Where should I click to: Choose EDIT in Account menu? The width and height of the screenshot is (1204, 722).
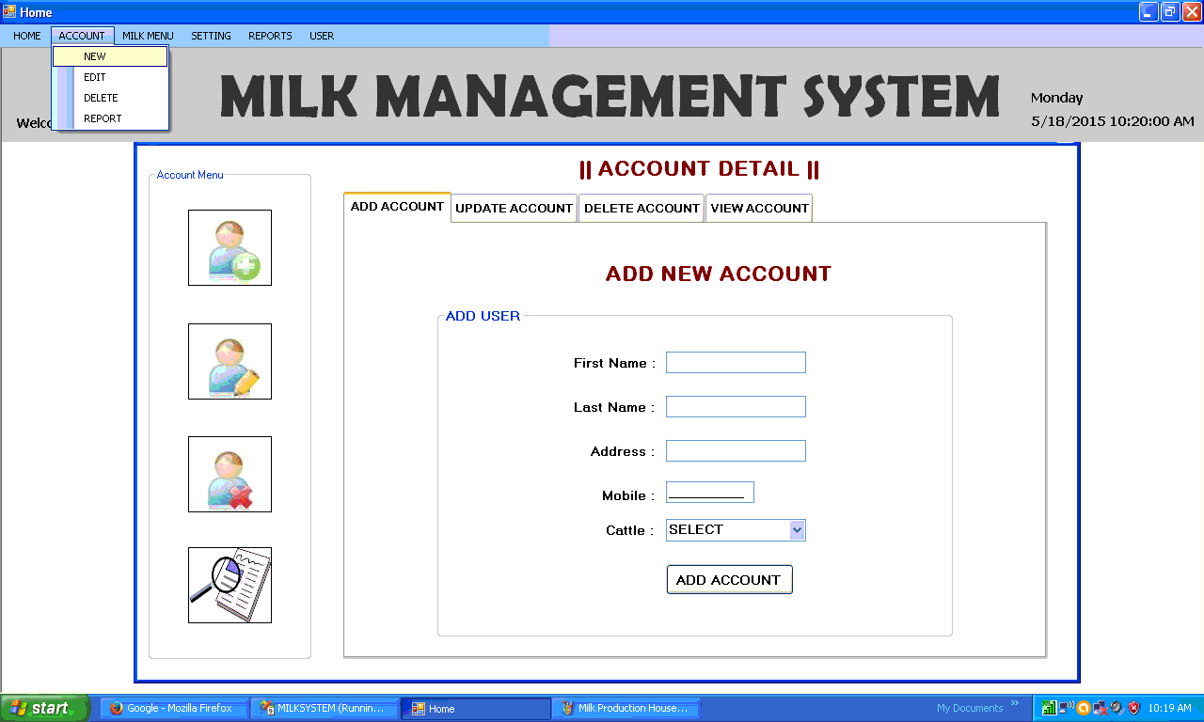tap(95, 77)
